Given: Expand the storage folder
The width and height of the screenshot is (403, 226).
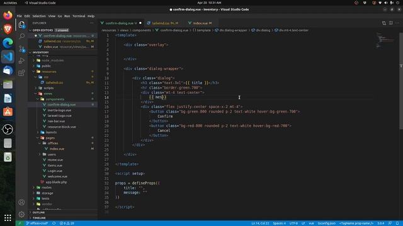Looking at the screenshot, I should [x=47, y=193].
